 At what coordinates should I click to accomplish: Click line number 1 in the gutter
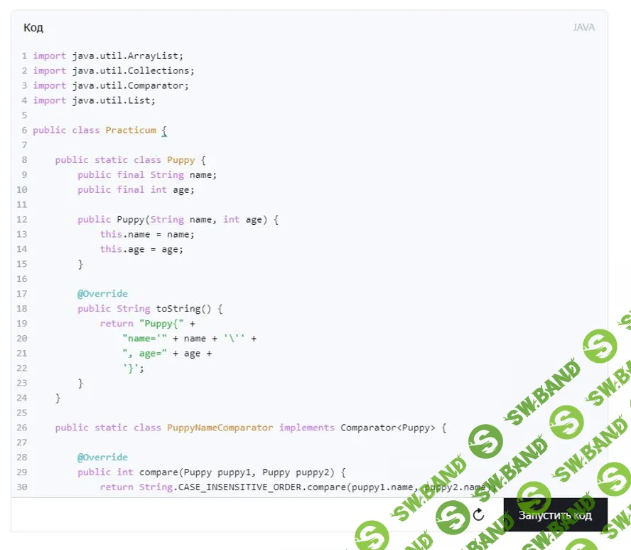pyautogui.click(x=24, y=55)
